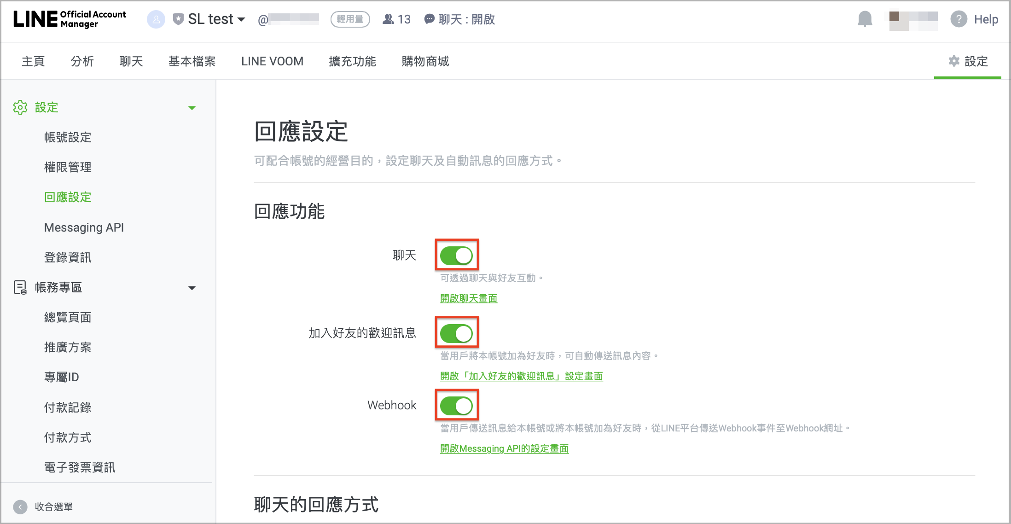
Task: Open 登錄資訊 in the sidebar
Action: click(68, 257)
